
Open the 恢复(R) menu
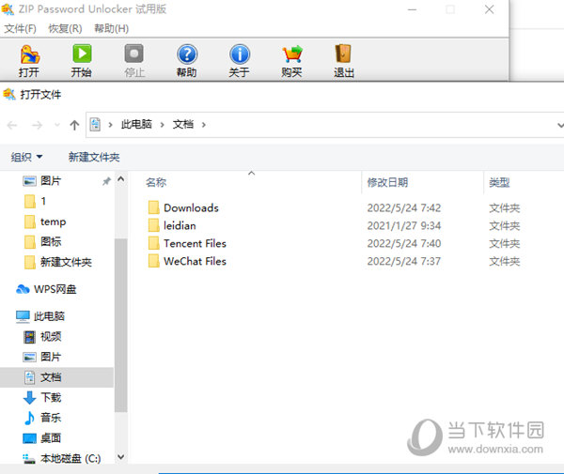[x=65, y=28]
